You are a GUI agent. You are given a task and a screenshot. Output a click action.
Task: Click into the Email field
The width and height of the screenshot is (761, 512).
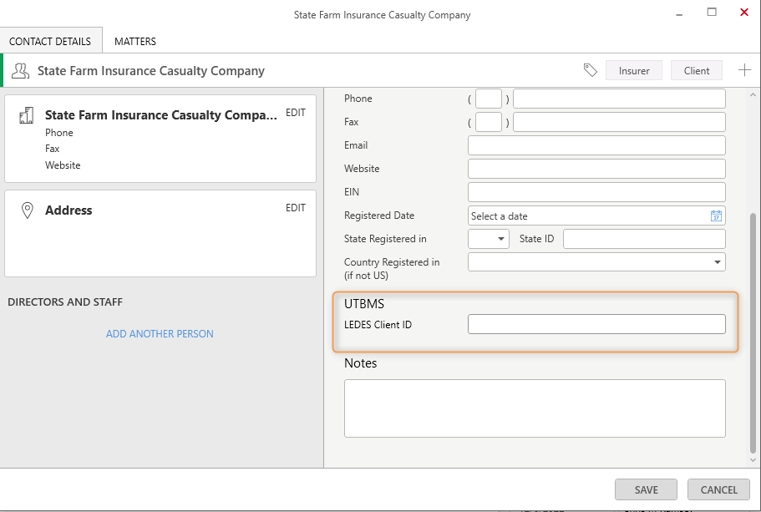(596, 145)
